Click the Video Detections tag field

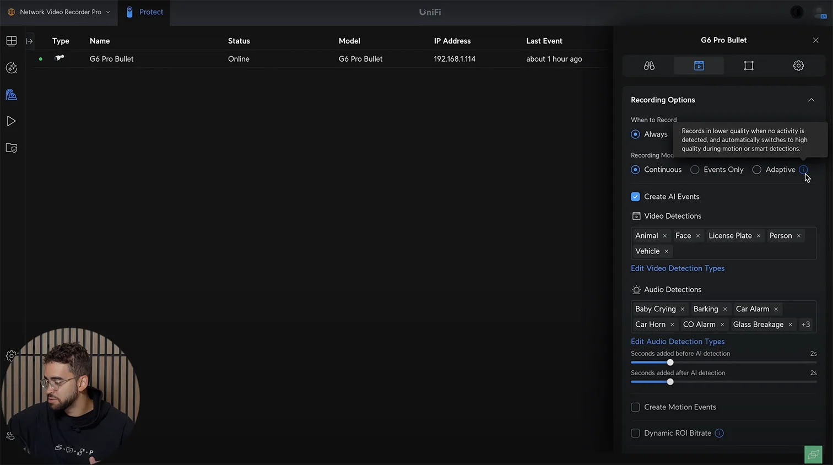(723, 244)
